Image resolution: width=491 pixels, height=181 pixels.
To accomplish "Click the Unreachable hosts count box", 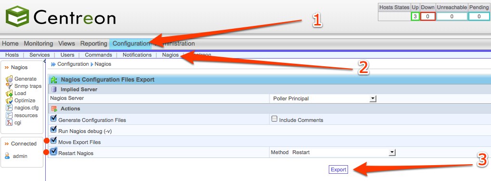I will tap(452, 16).
